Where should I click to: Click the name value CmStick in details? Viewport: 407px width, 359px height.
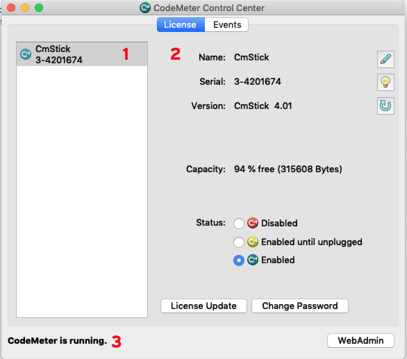(x=251, y=57)
